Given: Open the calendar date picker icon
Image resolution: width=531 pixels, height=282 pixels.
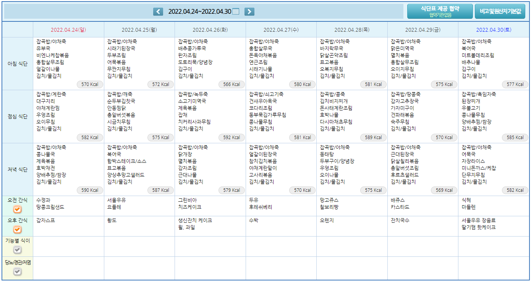Looking at the screenshot, I should [x=236, y=11].
